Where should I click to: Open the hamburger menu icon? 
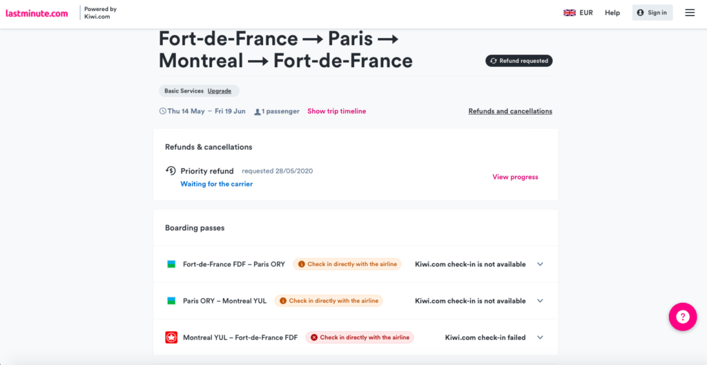coord(690,12)
